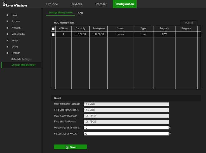The image size is (206, 153).
Task: Click the truVision logo
Action: coord(15,4)
